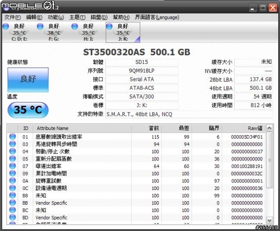The height and width of the screenshot is (231, 280).
Task: Click the transfer mode field SATA/300
Action: [142, 97]
